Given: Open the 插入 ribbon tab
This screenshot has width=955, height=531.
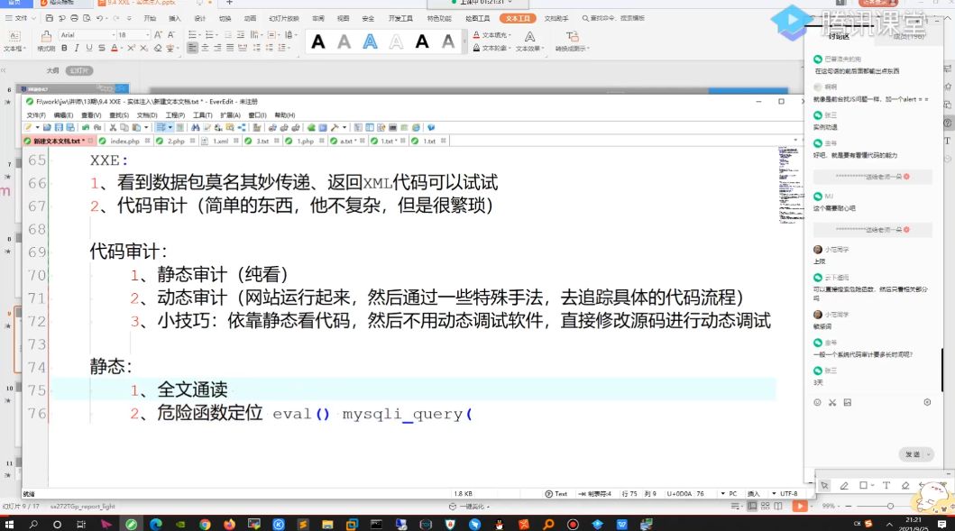Looking at the screenshot, I should pos(175,18).
